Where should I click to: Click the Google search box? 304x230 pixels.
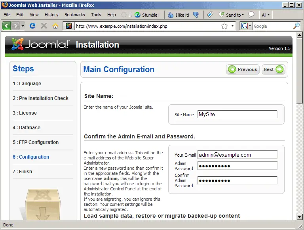click(x=272, y=26)
